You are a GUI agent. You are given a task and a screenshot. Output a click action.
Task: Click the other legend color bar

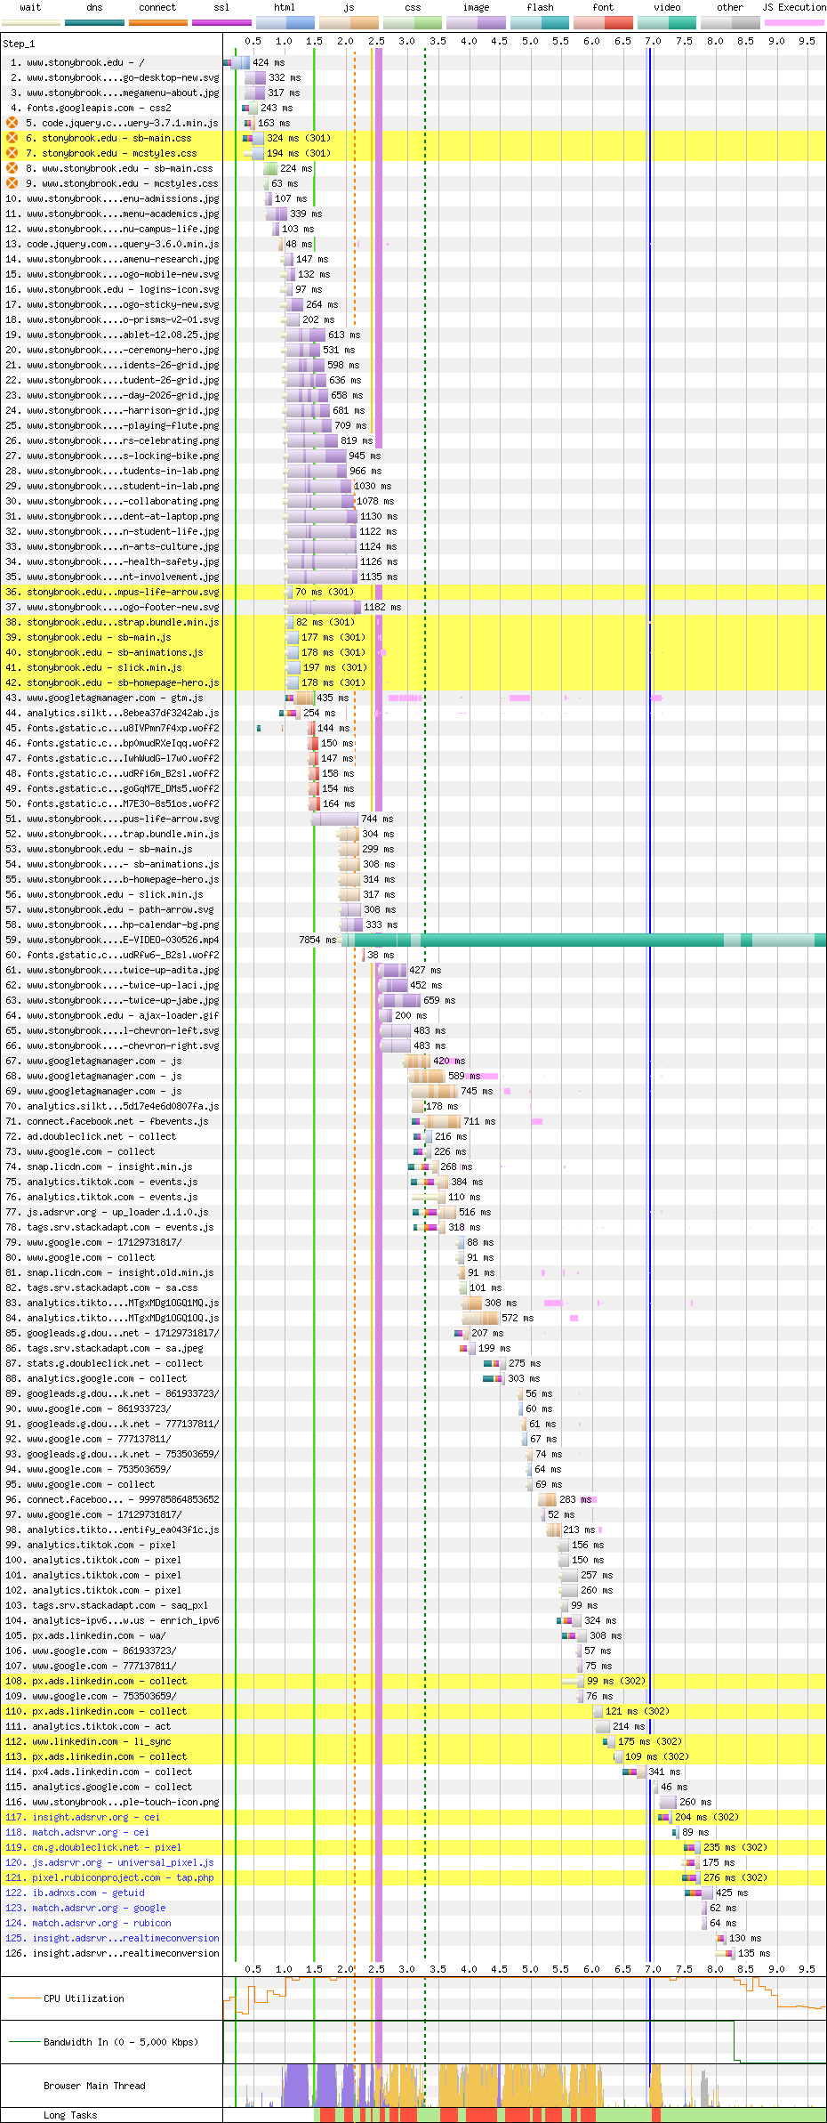[x=730, y=22]
